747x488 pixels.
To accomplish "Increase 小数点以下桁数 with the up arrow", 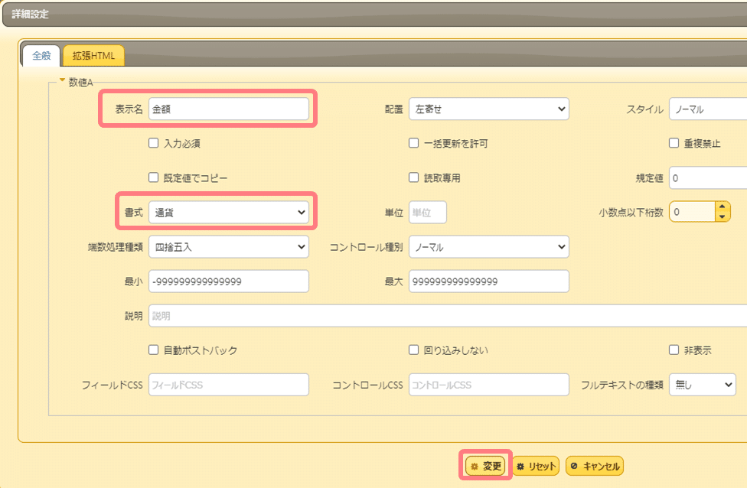I will pyautogui.click(x=723, y=207).
